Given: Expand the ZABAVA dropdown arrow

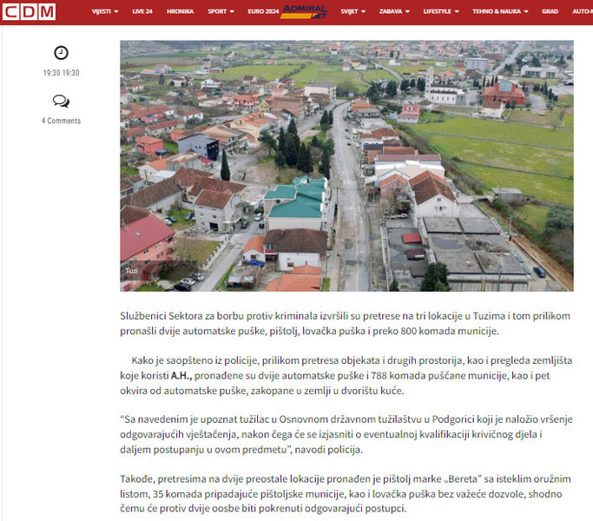Looking at the screenshot, I should pyautogui.click(x=407, y=12).
